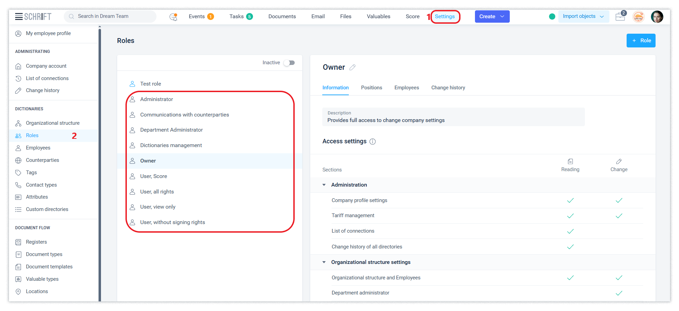Switch to the Positions tab
This screenshot has height=311, width=679.
click(x=371, y=88)
